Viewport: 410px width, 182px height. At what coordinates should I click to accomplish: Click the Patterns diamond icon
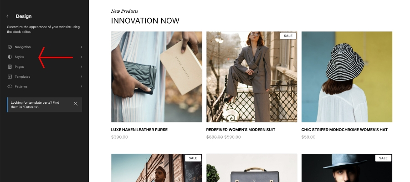pyautogui.click(x=10, y=86)
